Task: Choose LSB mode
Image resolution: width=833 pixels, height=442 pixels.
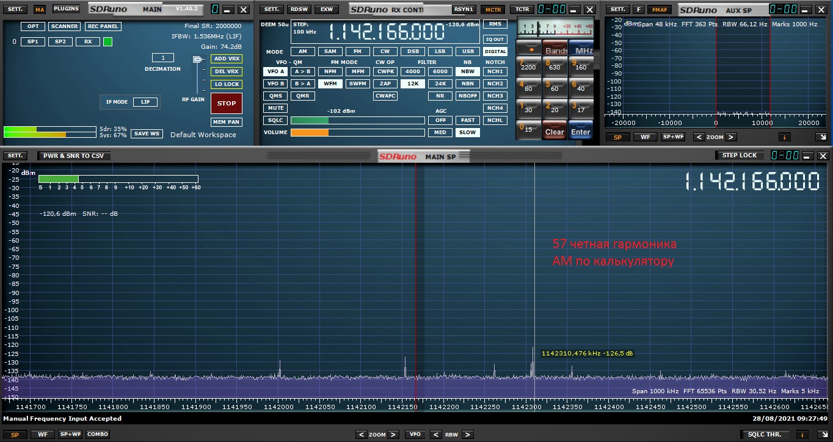Action: 440,51
